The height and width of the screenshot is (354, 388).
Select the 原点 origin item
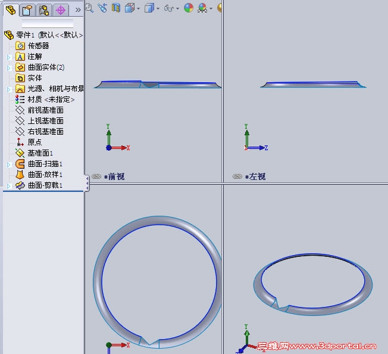tap(35, 142)
